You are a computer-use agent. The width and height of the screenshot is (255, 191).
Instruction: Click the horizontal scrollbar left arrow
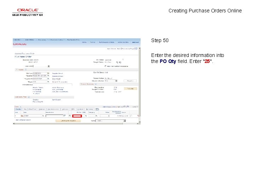14,123
